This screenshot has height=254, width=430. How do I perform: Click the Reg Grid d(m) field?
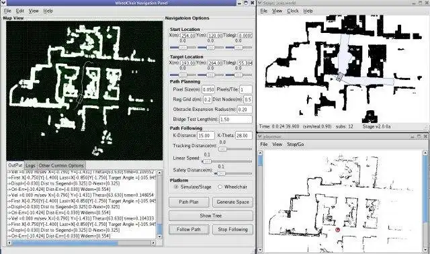[208, 99]
